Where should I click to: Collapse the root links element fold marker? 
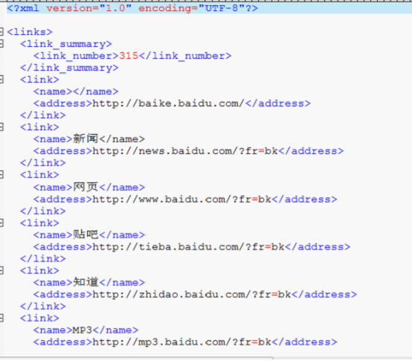(1, 32)
